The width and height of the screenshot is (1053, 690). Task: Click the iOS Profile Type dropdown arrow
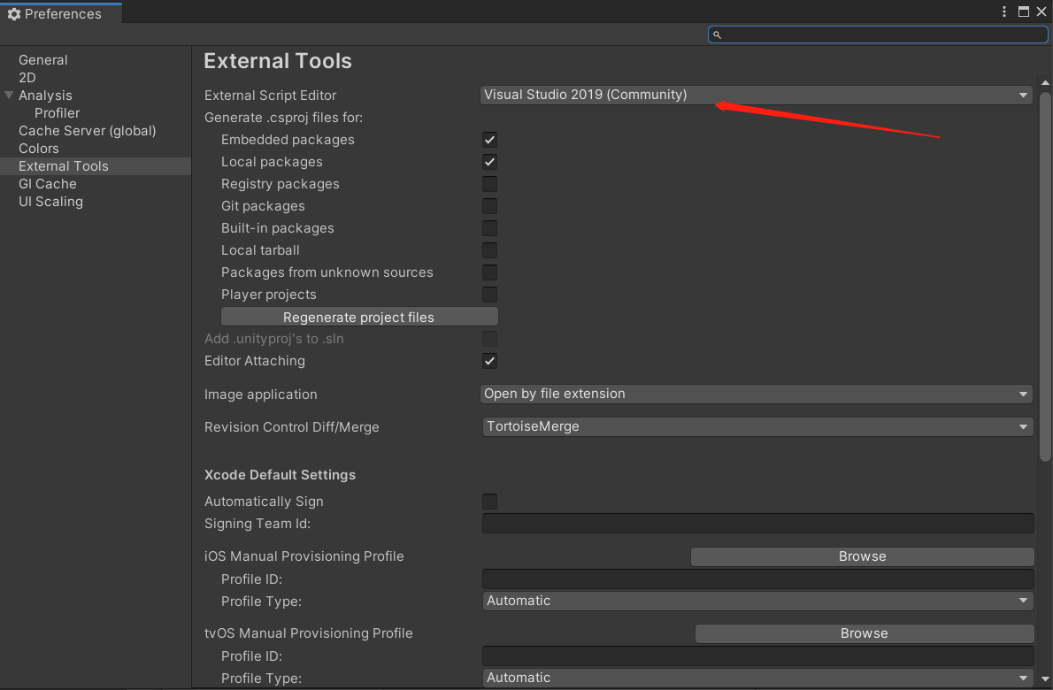point(1023,601)
